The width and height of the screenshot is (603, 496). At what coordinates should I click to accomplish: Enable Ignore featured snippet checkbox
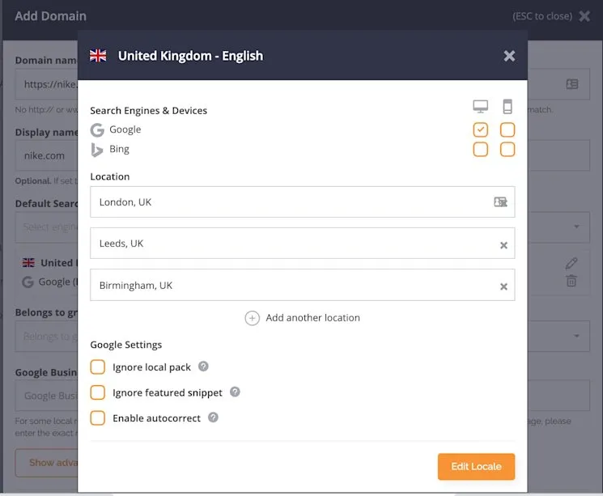coord(98,392)
